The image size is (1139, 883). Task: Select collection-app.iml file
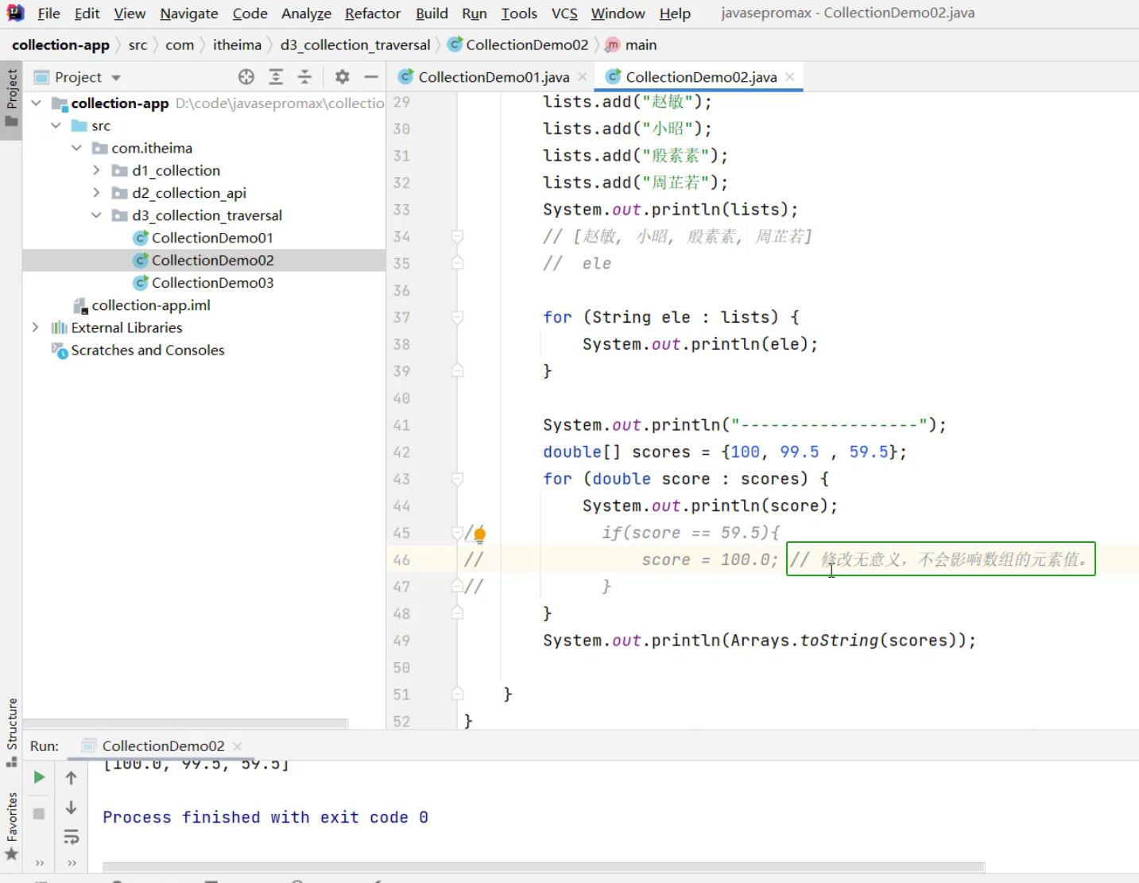[x=141, y=305]
